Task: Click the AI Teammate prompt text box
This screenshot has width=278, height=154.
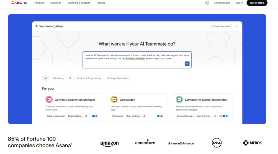Action: 137,60
